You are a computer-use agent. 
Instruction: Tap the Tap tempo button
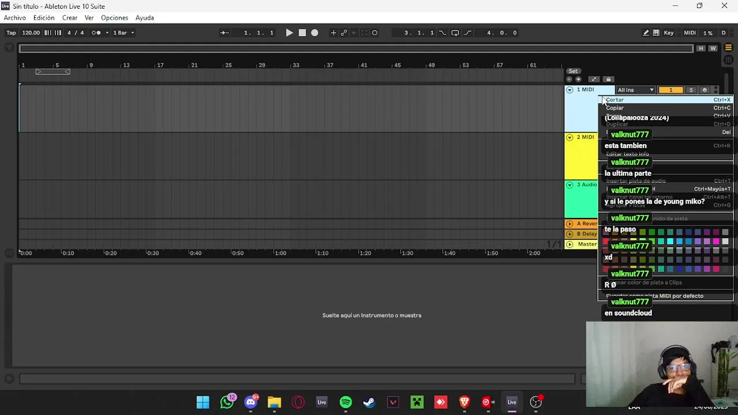coord(11,33)
